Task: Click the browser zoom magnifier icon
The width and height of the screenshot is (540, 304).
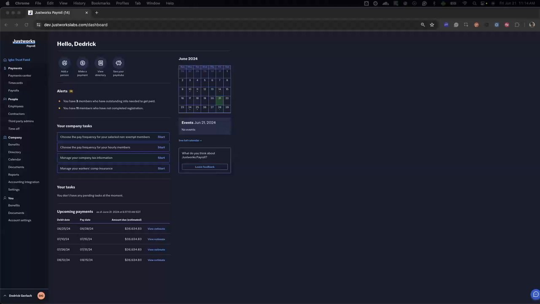Action: point(423,25)
